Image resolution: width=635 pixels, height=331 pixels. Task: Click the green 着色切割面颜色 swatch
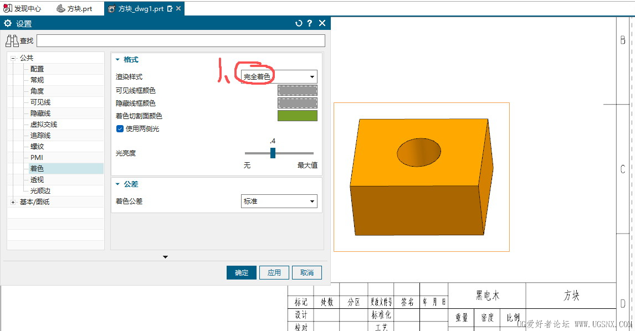297,116
